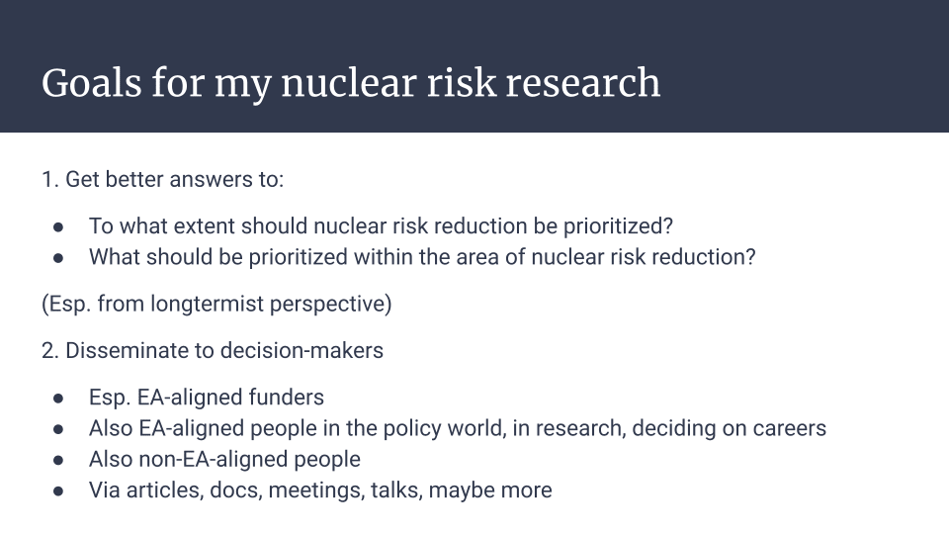Screen dimensions: 949x534
Task: Click the words "deciding on careers"
Action: tap(729, 428)
